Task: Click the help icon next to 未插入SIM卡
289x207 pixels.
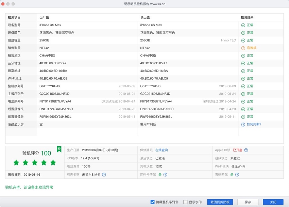Action: click(x=104, y=175)
